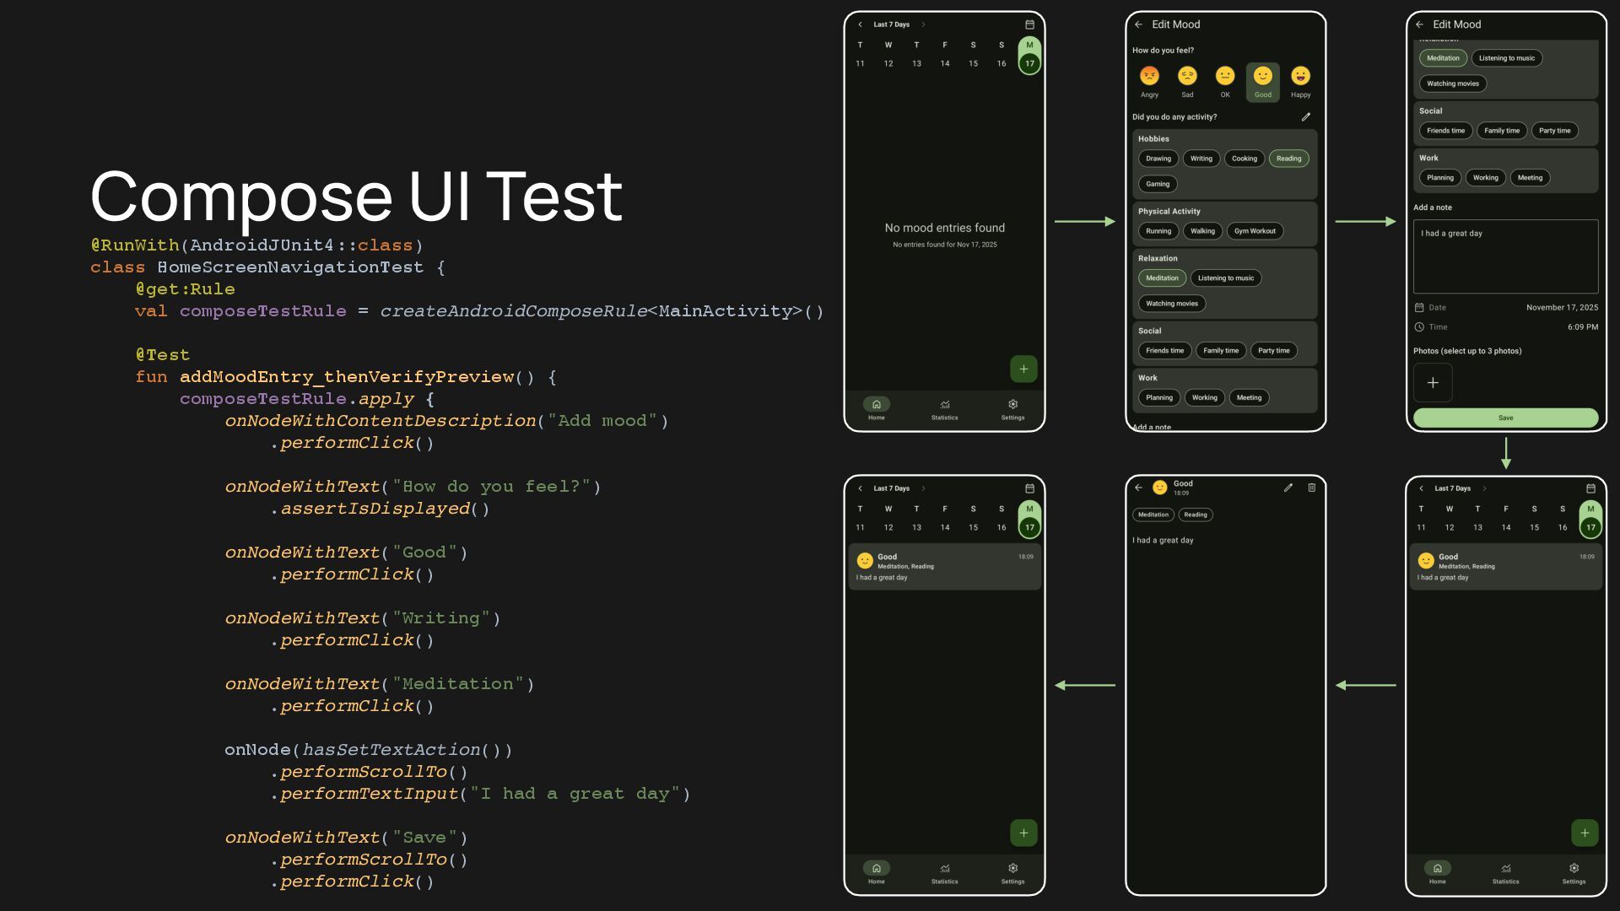Image resolution: width=1620 pixels, height=911 pixels.
Task: Click the trash delete icon in mood detail
Action: (1311, 488)
